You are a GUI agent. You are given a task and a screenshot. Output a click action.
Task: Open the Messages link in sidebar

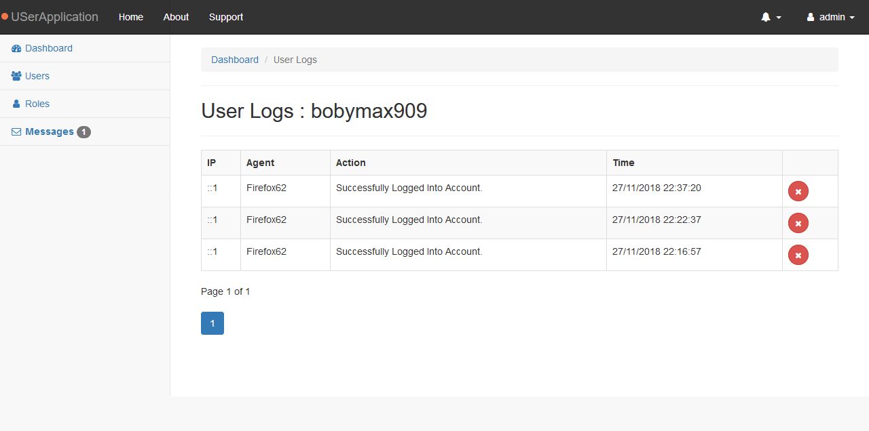click(49, 131)
